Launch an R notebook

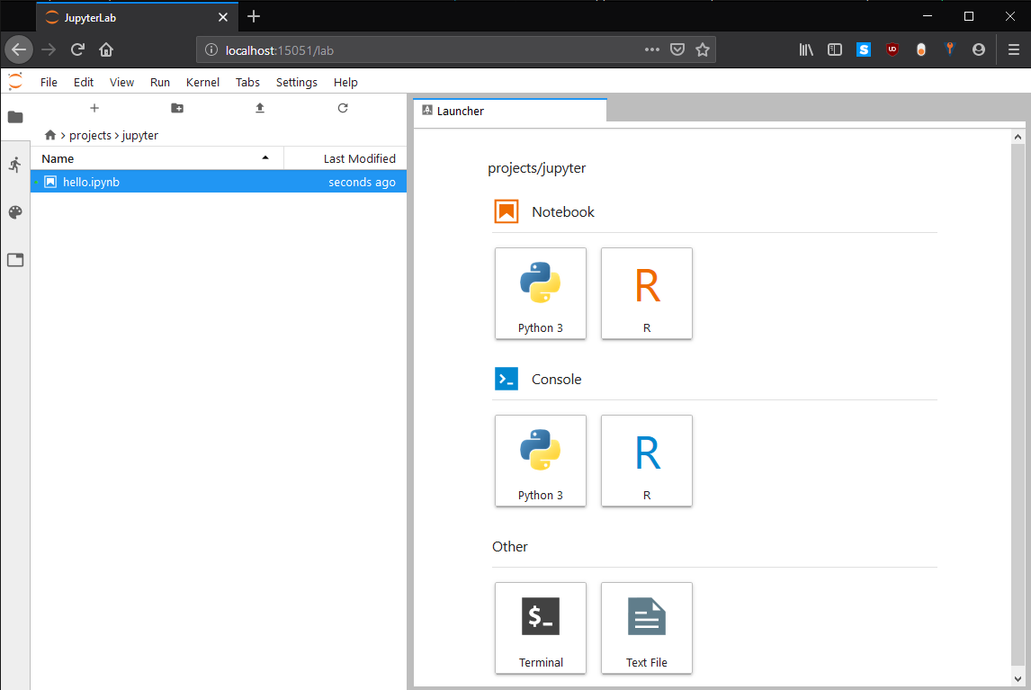pyautogui.click(x=647, y=293)
